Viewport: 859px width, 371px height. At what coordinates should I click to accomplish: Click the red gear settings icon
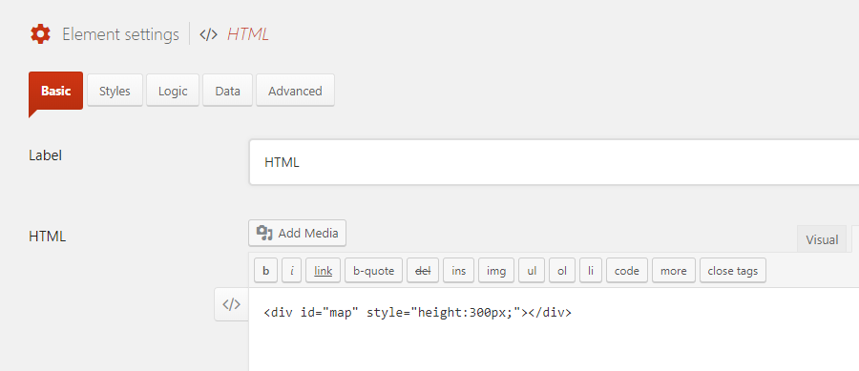[40, 34]
